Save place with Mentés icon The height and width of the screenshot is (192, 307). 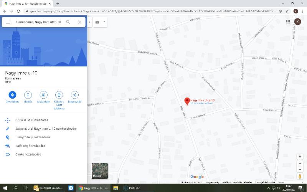28,95
